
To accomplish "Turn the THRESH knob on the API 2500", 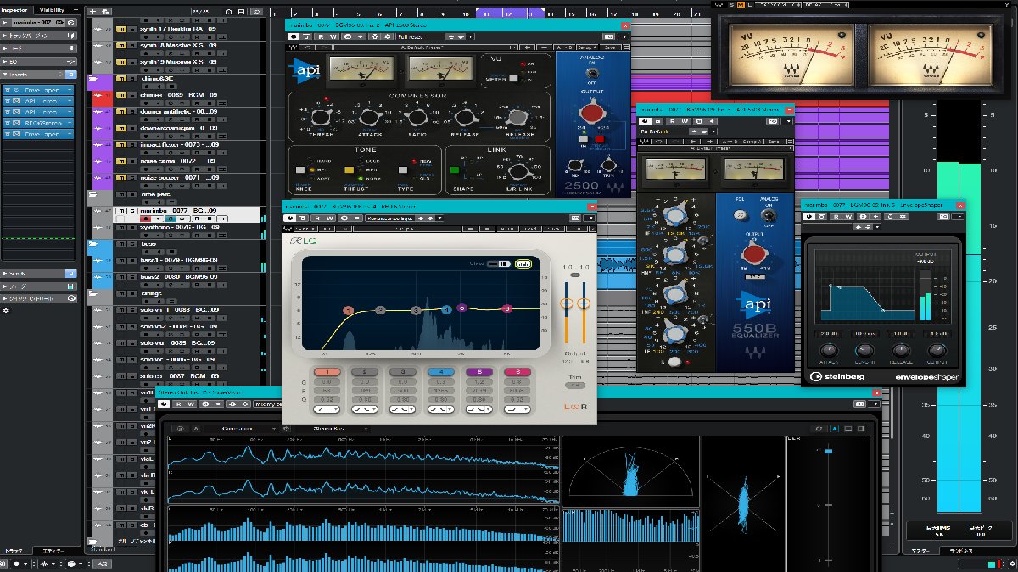I will (x=322, y=119).
